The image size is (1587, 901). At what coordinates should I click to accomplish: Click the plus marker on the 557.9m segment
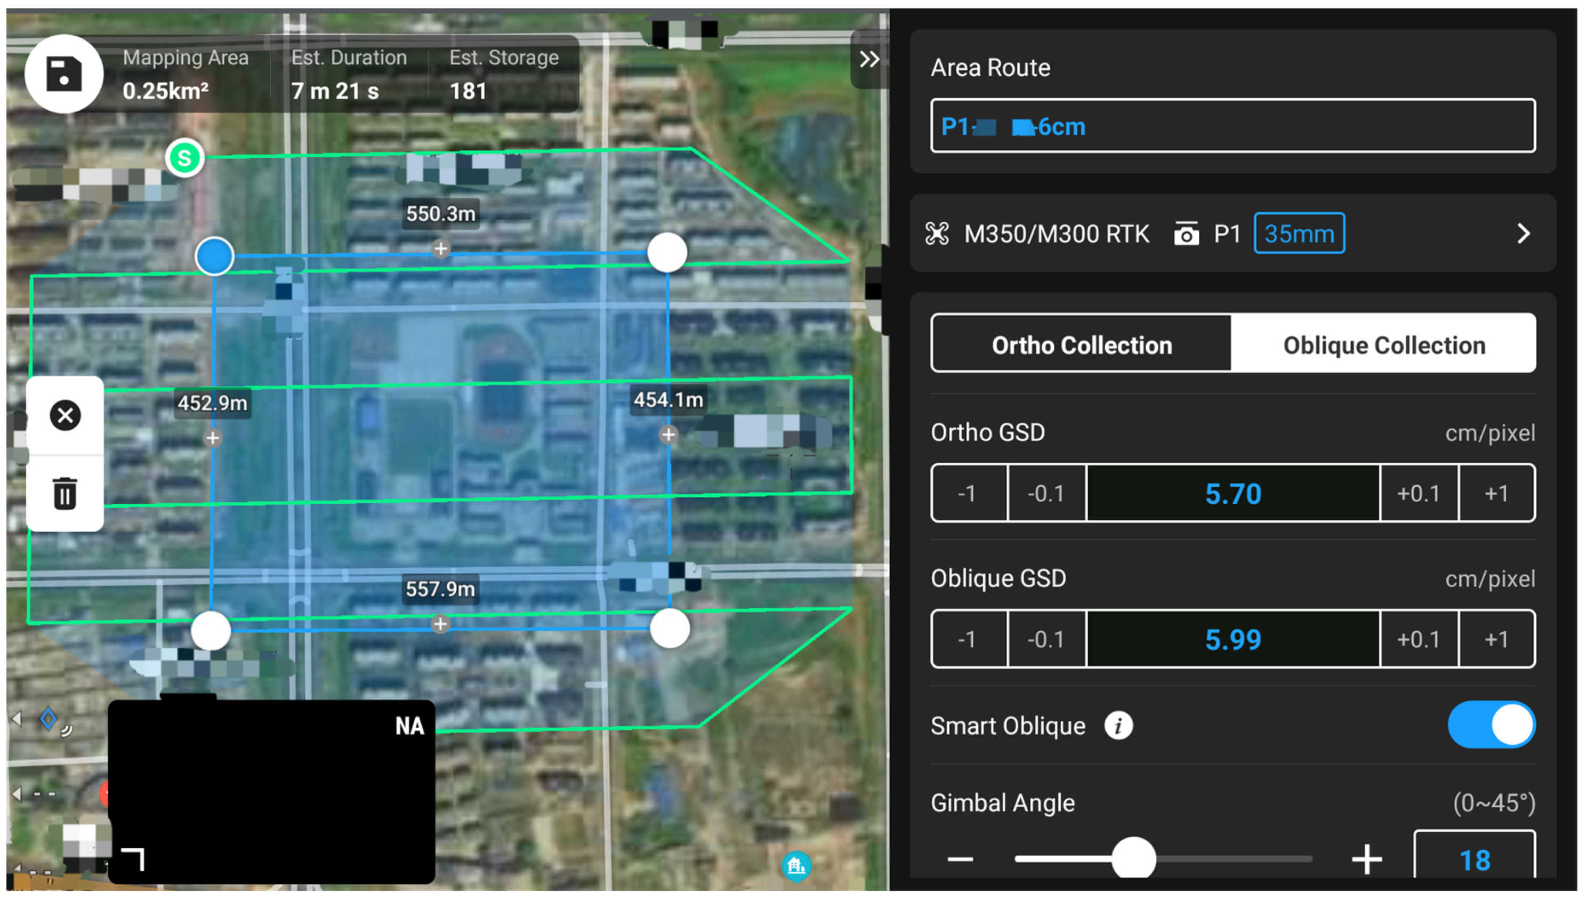[441, 625]
